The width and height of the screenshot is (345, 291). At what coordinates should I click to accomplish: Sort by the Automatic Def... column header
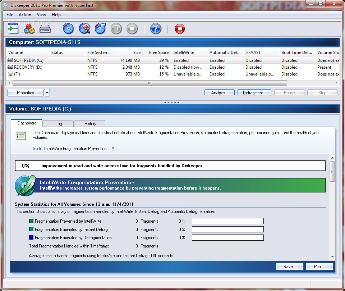(225, 53)
